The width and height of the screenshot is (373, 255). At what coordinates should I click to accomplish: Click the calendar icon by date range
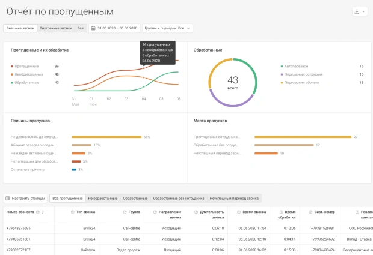tap(93, 28)
